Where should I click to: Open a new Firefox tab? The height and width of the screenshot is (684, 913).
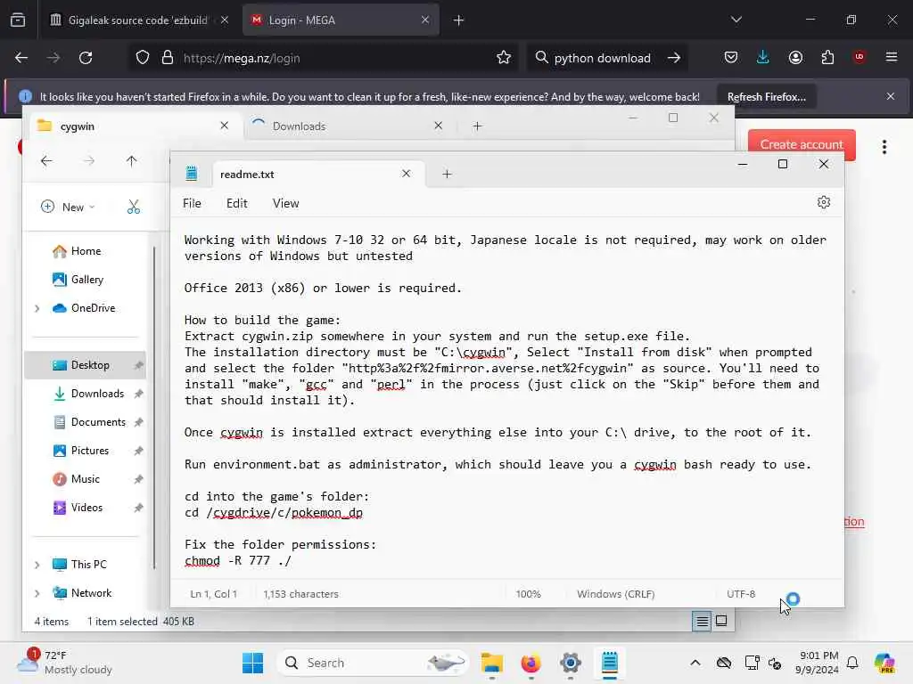click(458, 20)
